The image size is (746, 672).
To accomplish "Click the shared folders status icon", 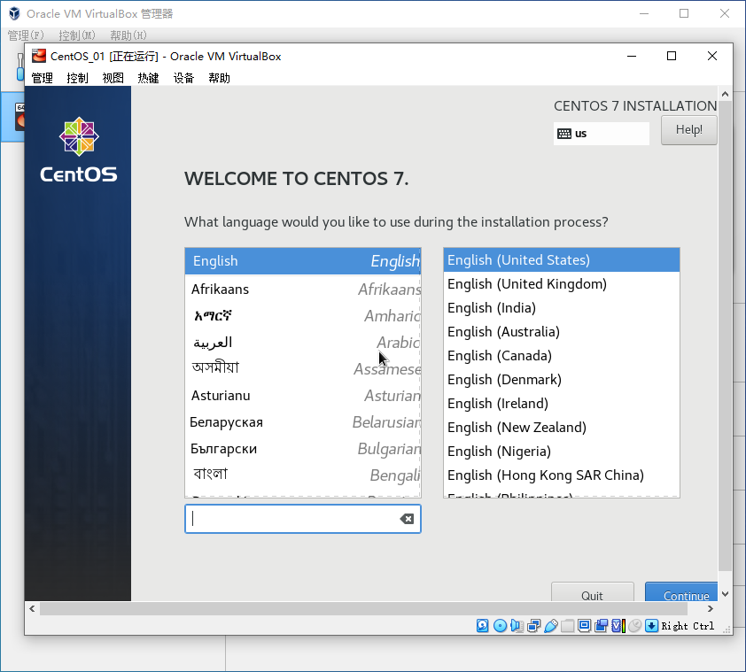I will 567,625.
